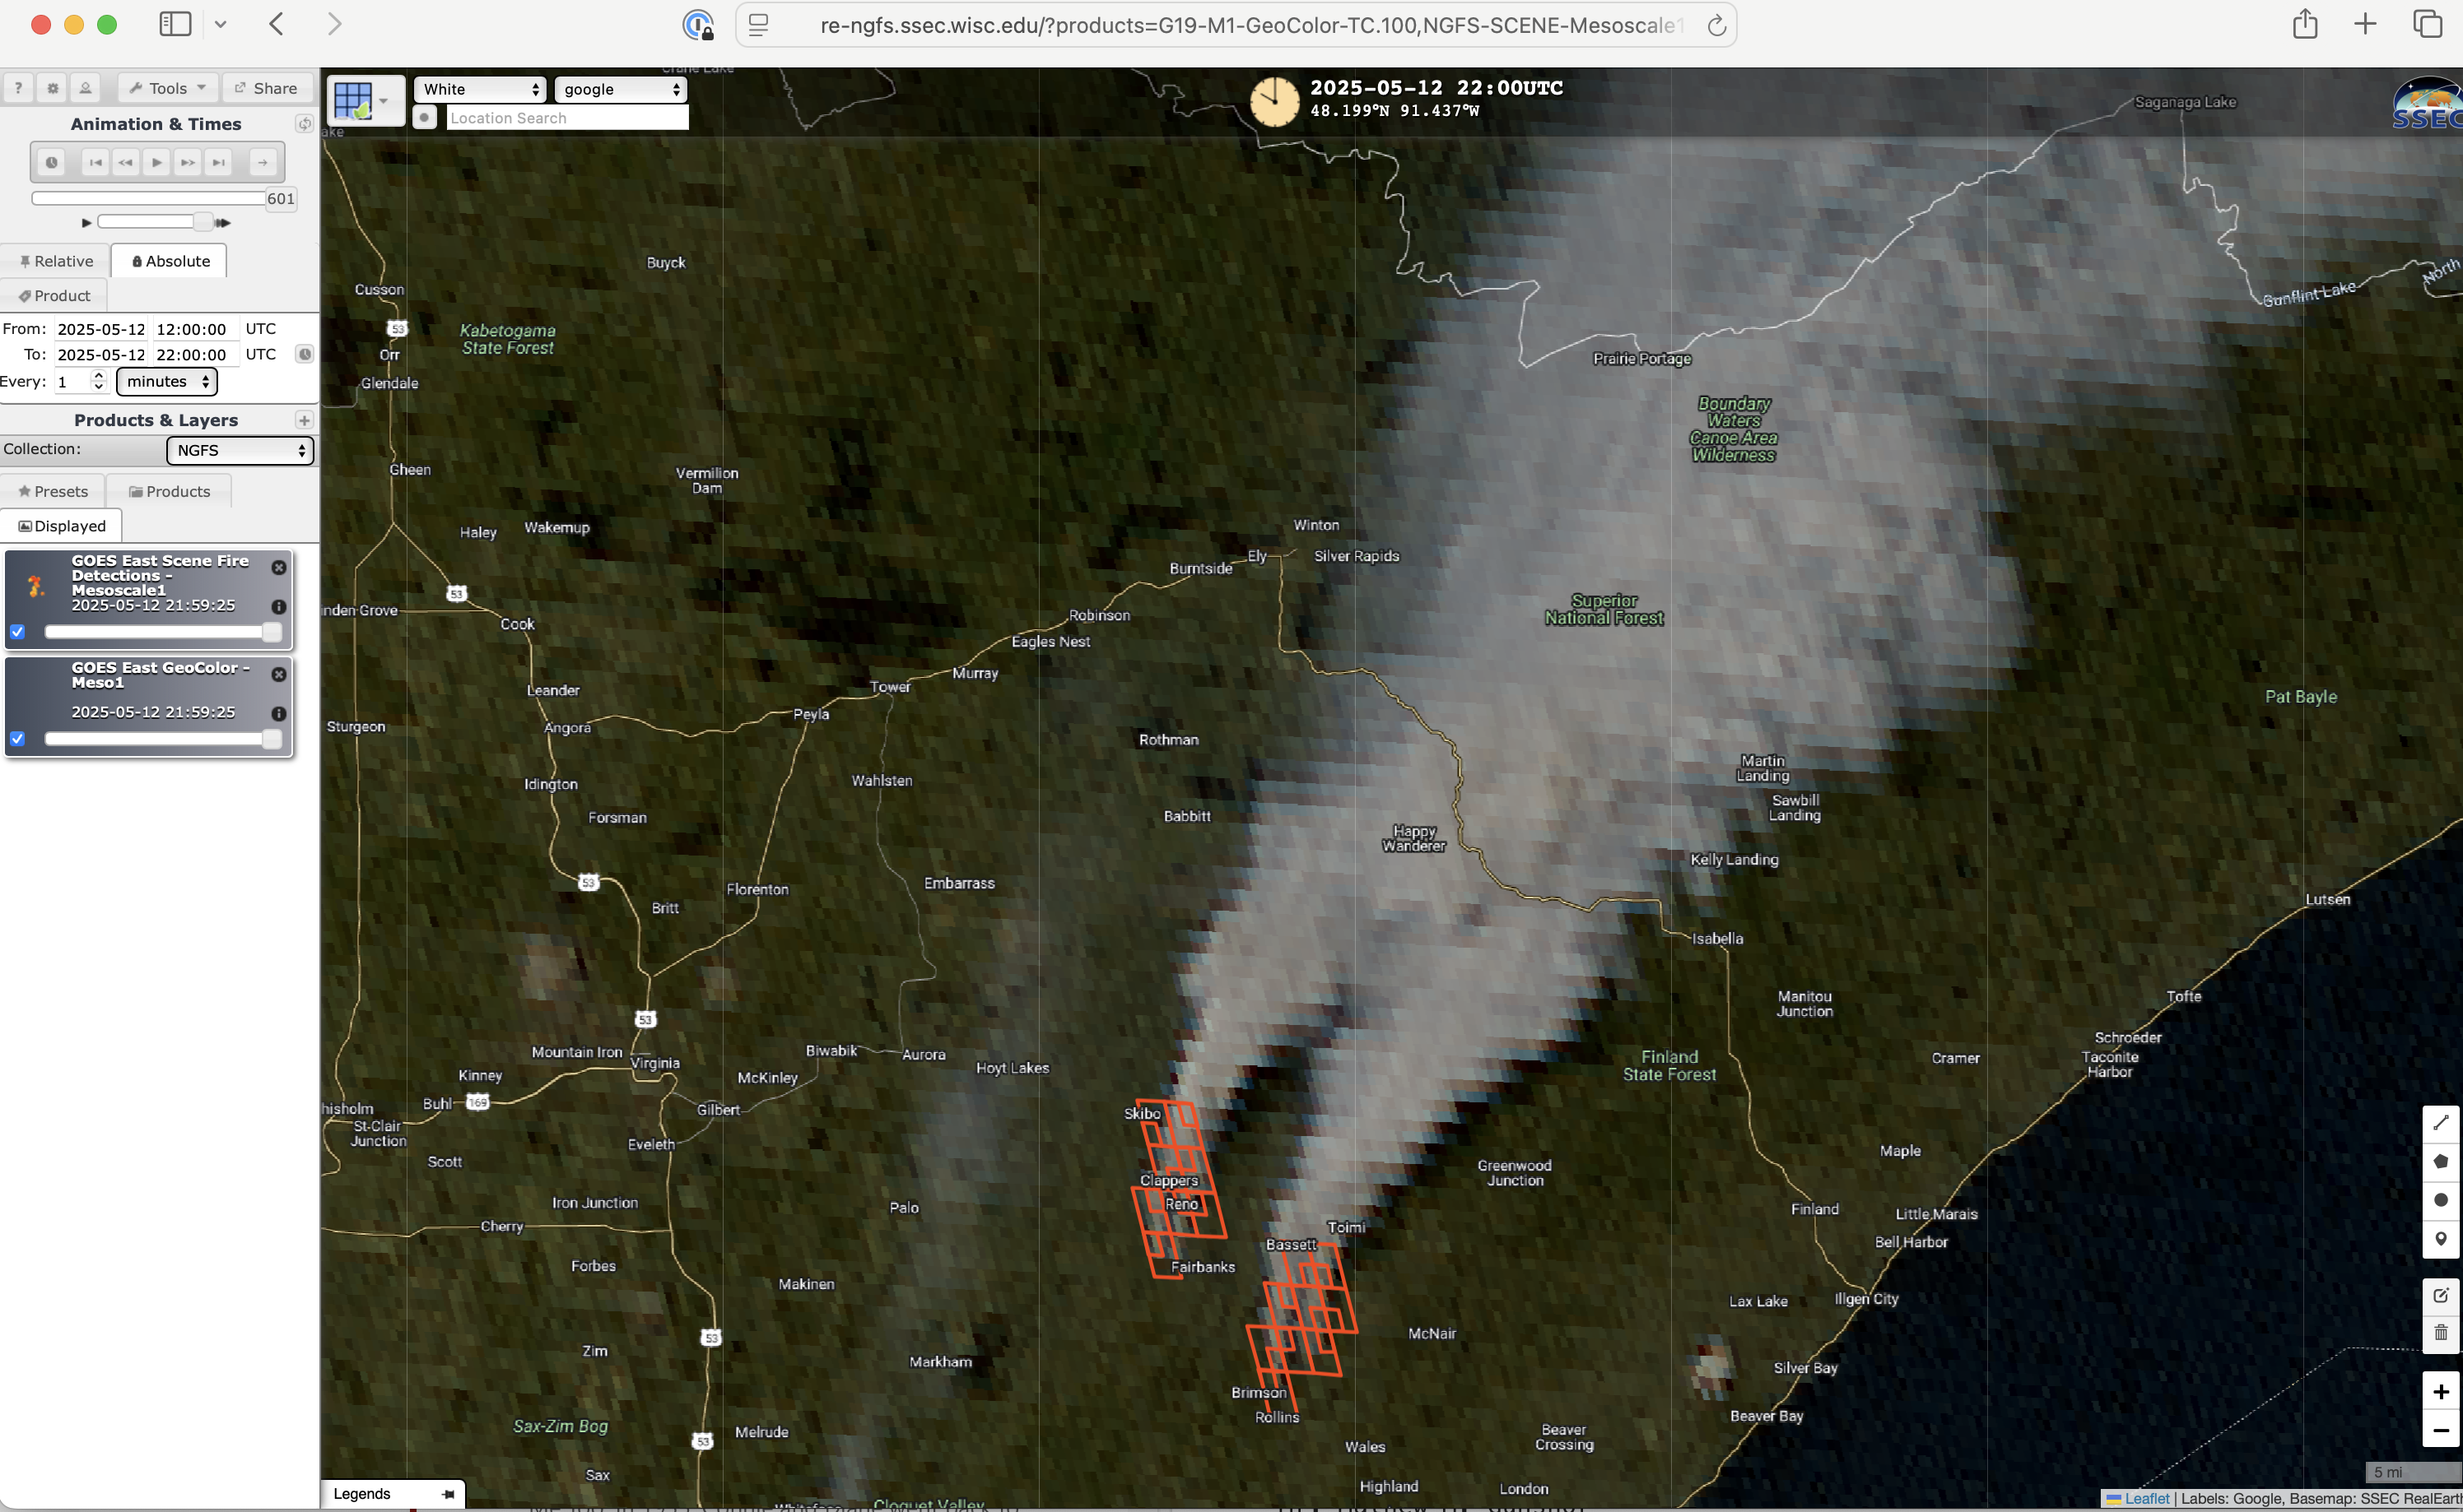This screenshot has height=1512, width=2463.
Task: Click the Fire Detections layer flame thumbnail
Action: point(36,586)
